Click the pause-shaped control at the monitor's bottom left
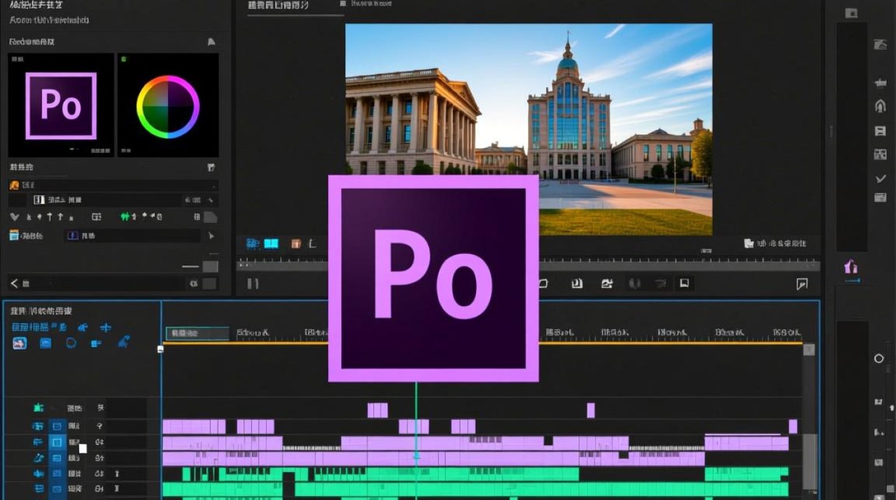Screen dimensions: 896x500 point(253,284)
